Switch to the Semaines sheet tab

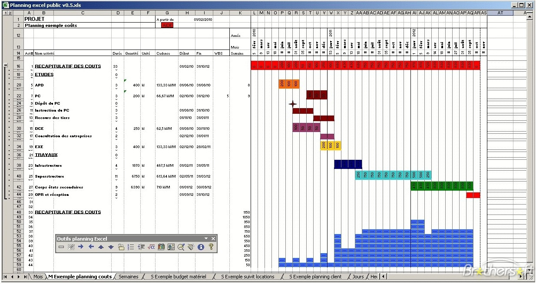(x=129, y=277)
